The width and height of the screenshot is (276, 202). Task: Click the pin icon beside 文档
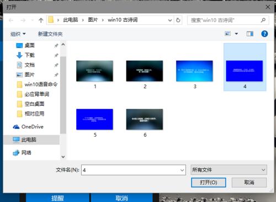pyautogui.click(x=56, y=65)
